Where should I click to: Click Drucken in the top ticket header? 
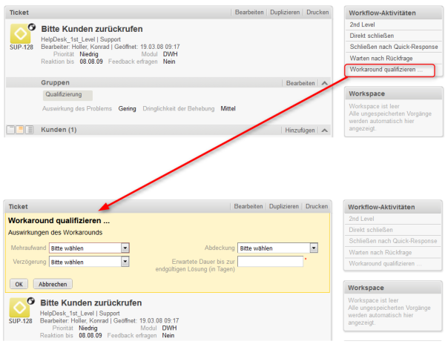pyautogui.click(x=317, y=13)
